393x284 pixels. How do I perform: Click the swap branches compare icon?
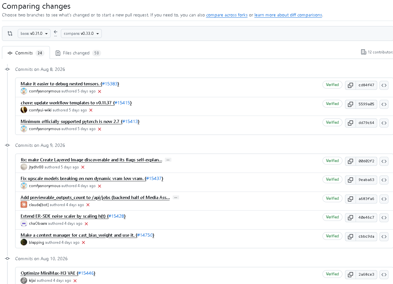pyautogui.click(x=10, y=33)
